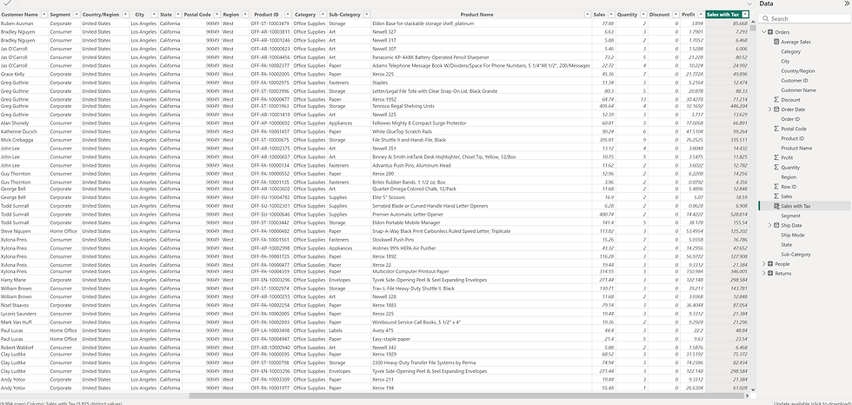852x405 pixels.
Task: Open Category column filter dropdown
Action: [323, 15]
